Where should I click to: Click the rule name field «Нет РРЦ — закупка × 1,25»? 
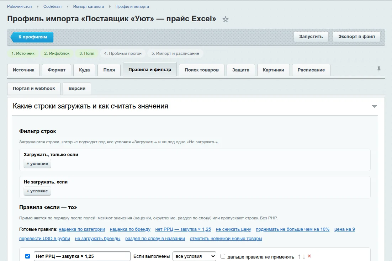click(82, 256)
